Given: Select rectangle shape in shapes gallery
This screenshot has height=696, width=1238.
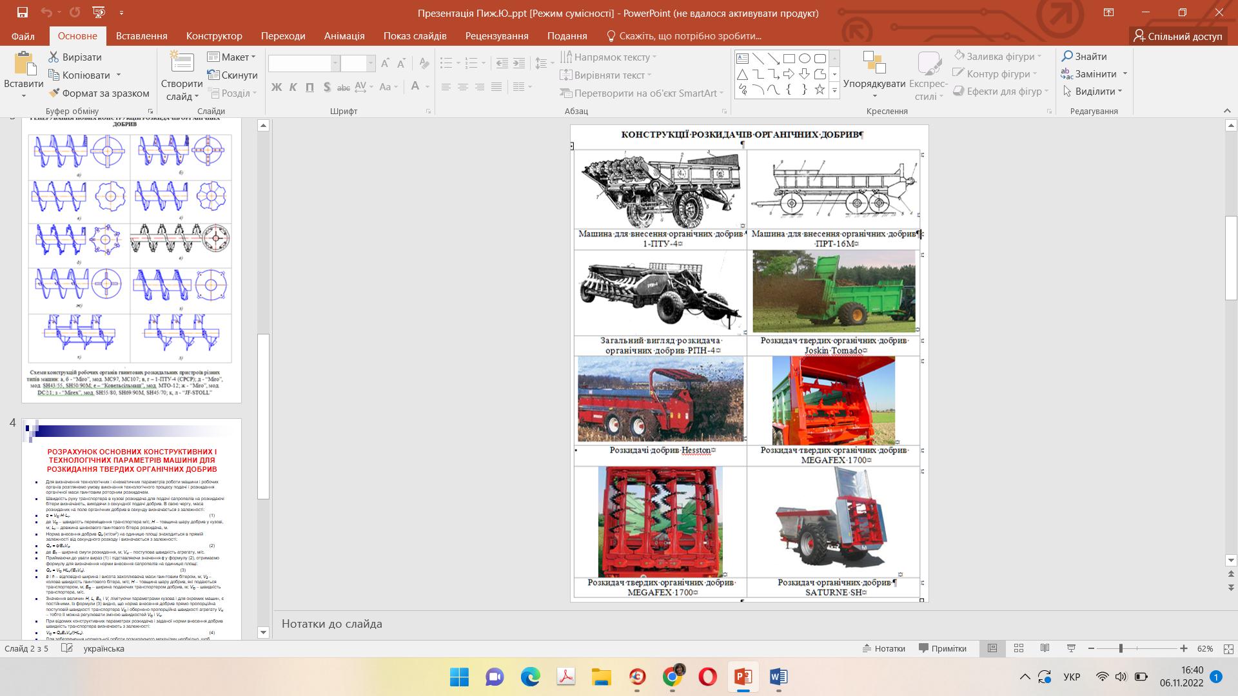Looking at the screenshot, I should [x=789, y=59].
